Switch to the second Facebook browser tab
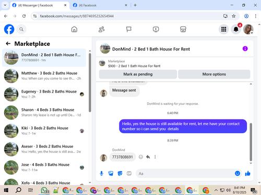Screen dimensions: 261x195 click(100, 5)
